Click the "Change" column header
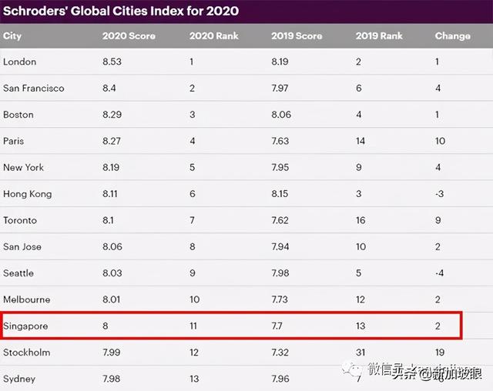Viewport: 493px width, 391px height. [453, 36]
